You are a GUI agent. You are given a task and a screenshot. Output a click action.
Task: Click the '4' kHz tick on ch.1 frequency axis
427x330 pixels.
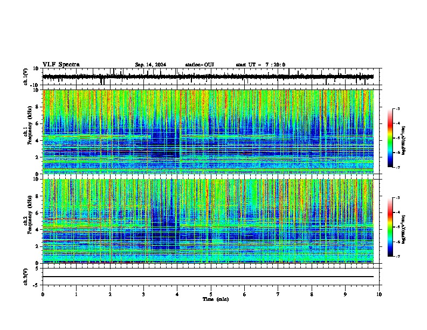click(x=38, y=141)
